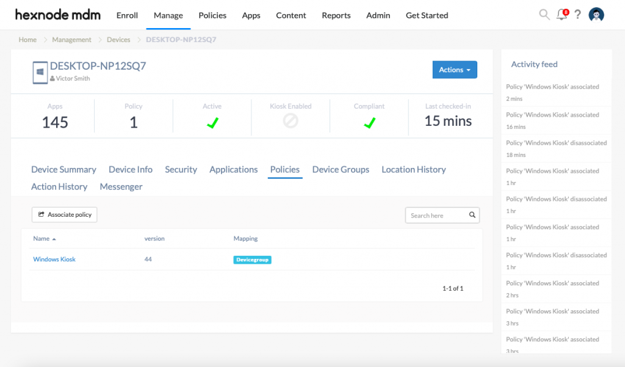
Task: Click the Kiosk Enabled disabled icon
Action: tap(291, 122)
